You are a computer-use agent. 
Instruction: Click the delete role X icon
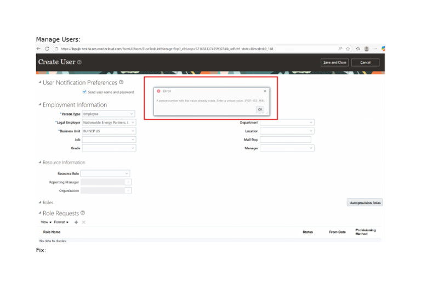click(84, 222)
